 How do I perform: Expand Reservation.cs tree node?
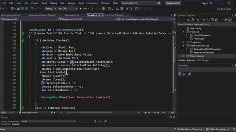pos(183,56)
